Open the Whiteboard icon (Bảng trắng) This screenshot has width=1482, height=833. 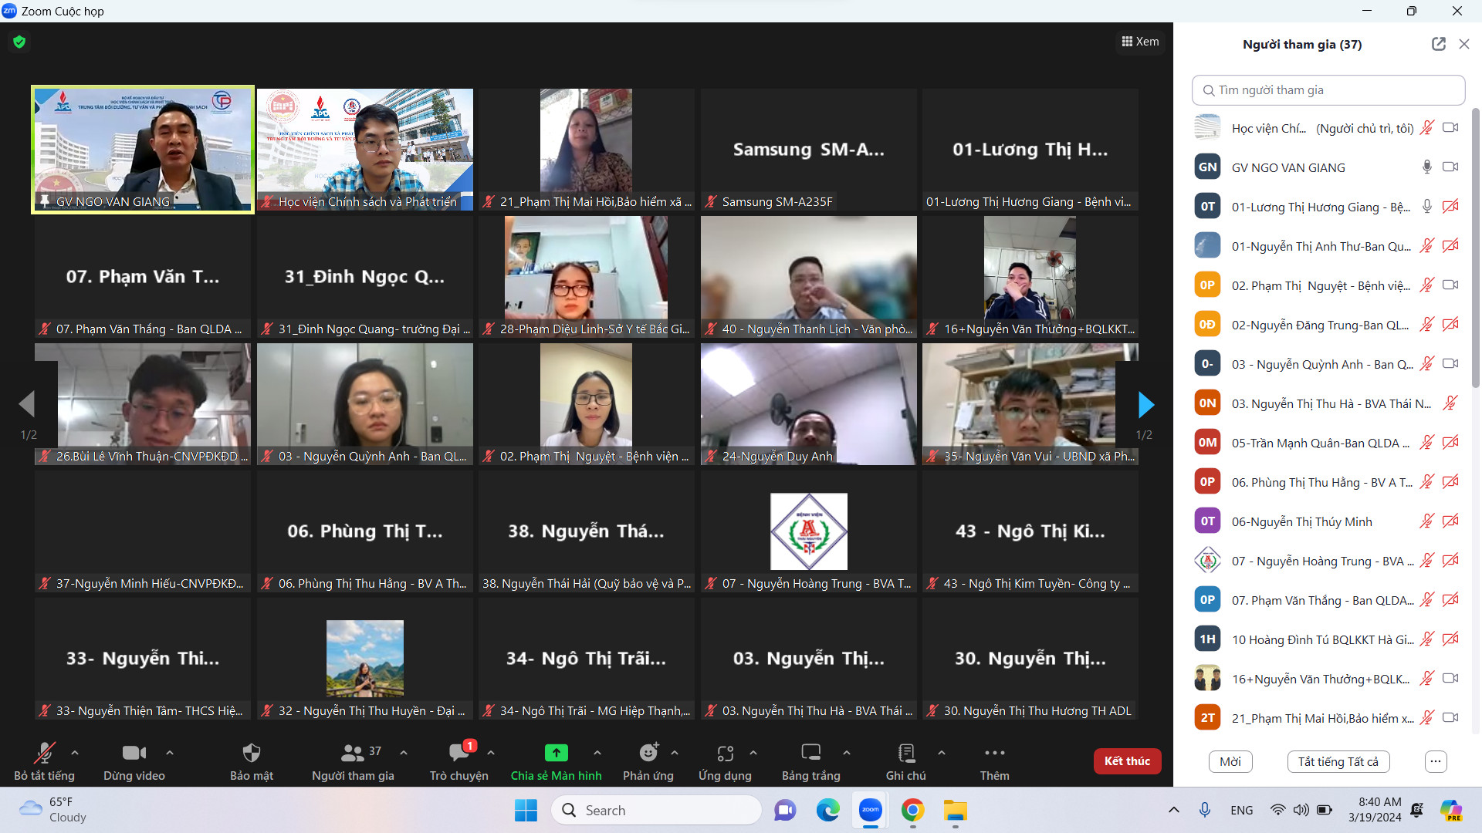tap(810, 753)
